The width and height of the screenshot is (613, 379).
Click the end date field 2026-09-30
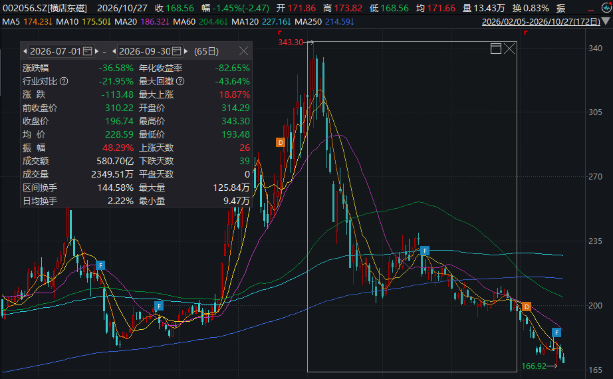click(145, 51)
